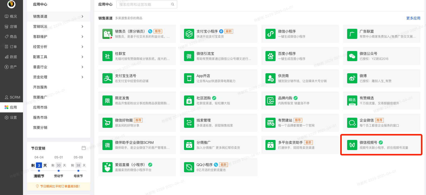Click the 微博 app icon
Screen dimensions: 426x195
[352, 78]
